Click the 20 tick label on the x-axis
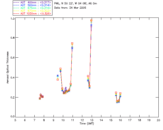 [x=158, y=120]
